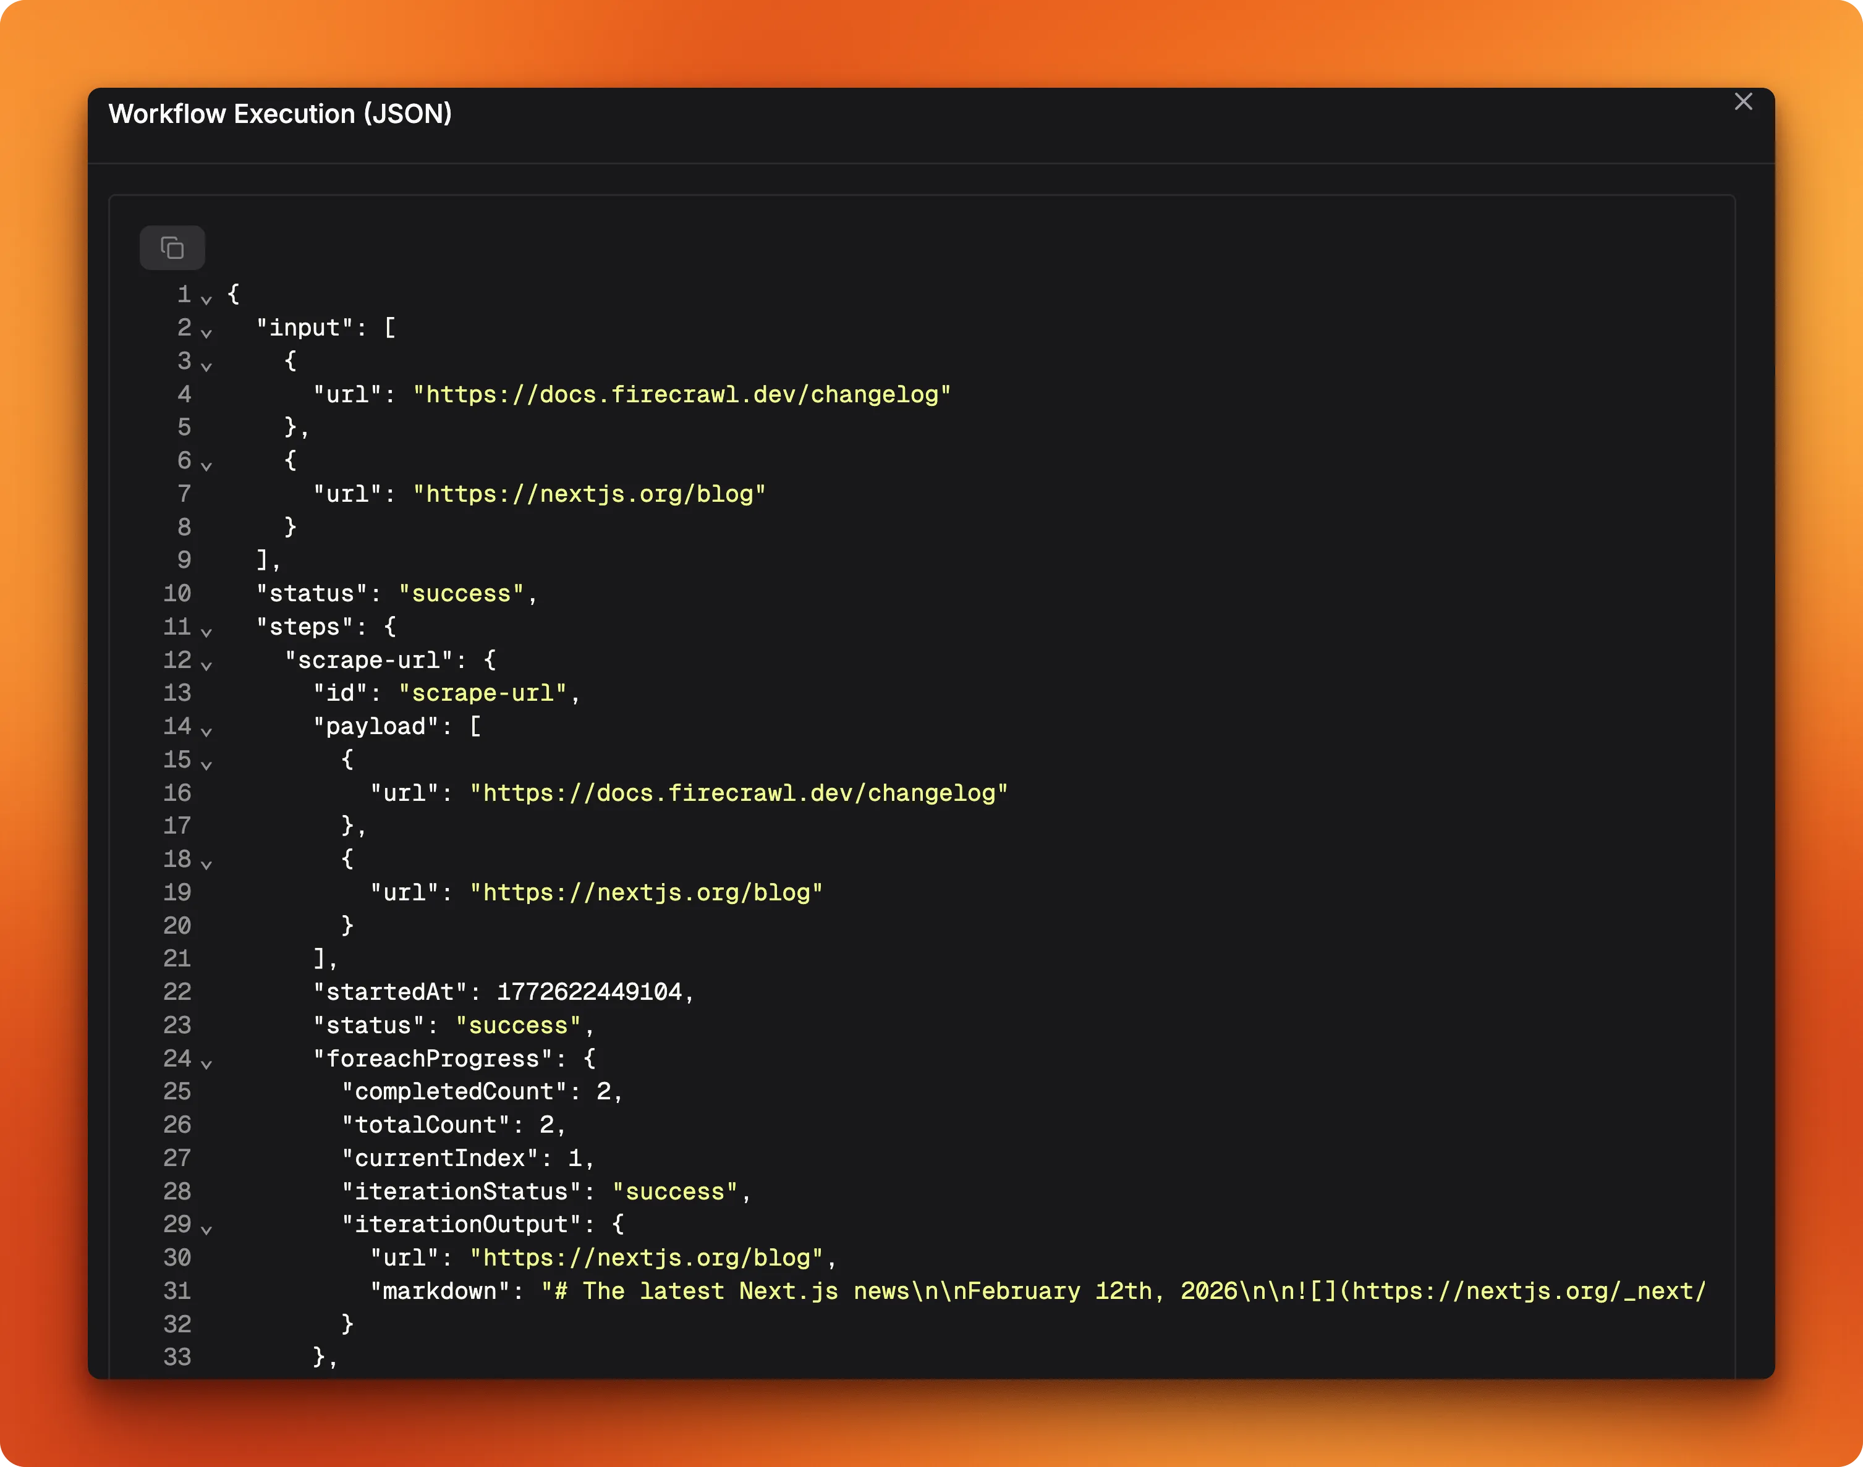The image size is (1863, 1467).
Task: Collapse the "steps" object
Action: 206,632
